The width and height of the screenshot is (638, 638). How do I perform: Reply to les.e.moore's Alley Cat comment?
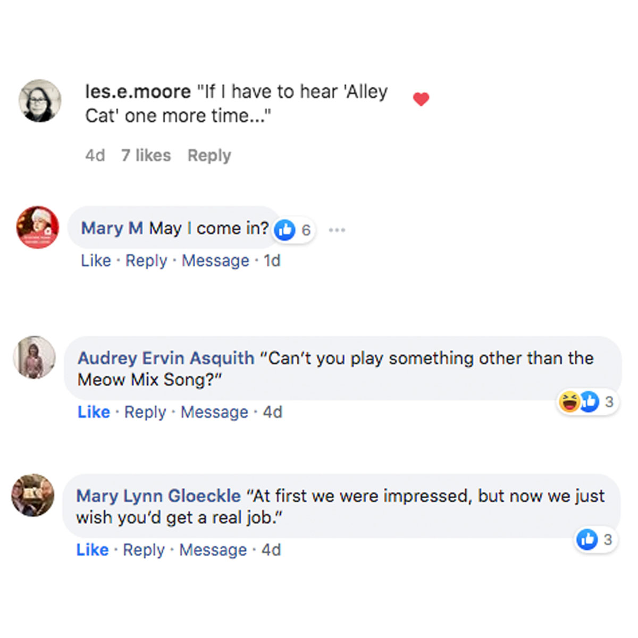click(x=209, y=155)
